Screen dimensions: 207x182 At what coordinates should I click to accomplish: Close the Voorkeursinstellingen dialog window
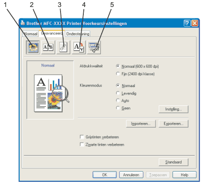tap(195, 23)
